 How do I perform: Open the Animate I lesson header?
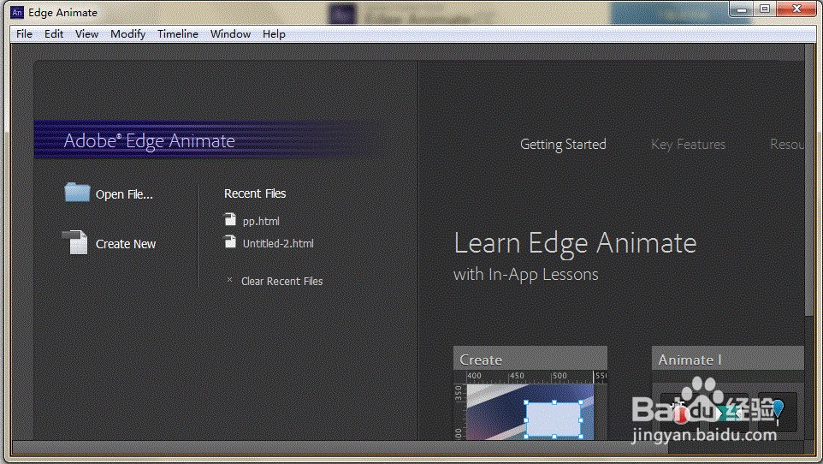click(727, 359)
